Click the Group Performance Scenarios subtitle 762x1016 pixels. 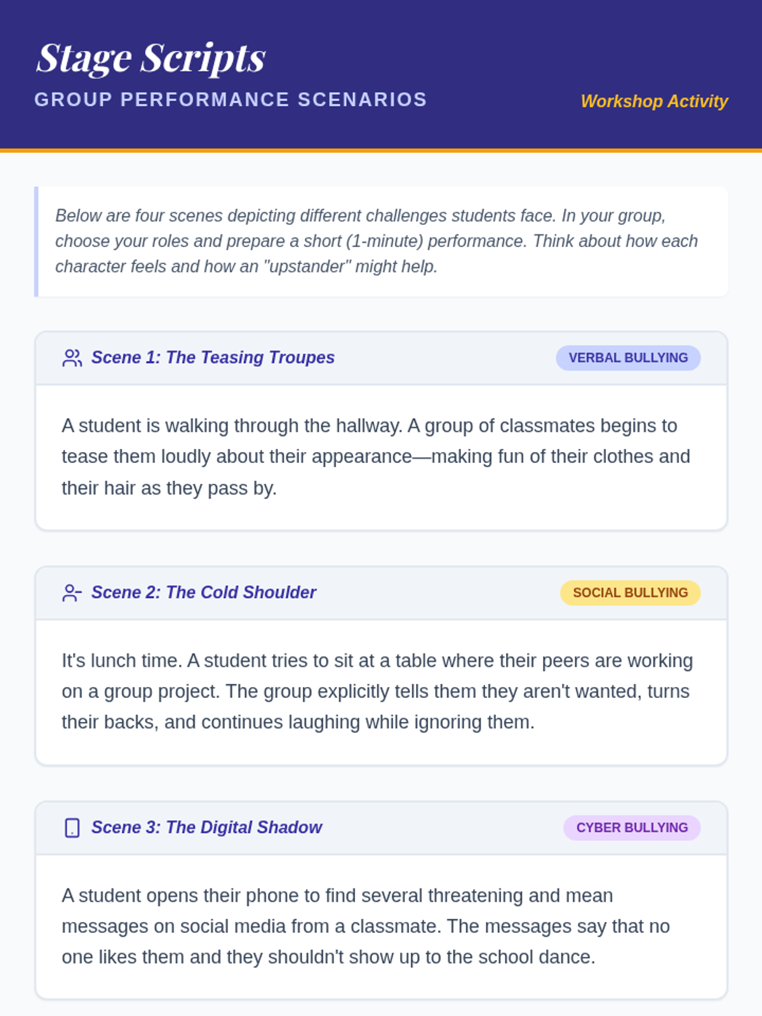coord(231,100)
